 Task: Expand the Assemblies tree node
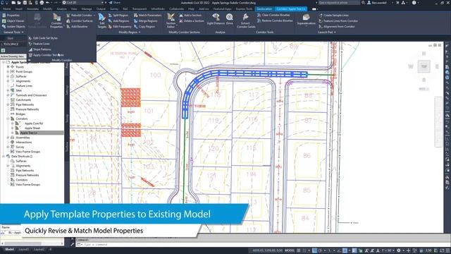tap(8, 138)
